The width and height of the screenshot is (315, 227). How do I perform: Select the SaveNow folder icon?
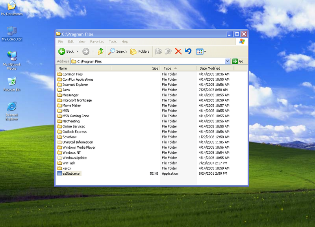[x=59, y=137]
